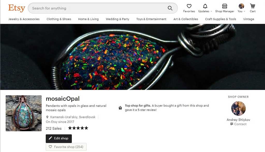
Task: Open the mosaicOpal shop avatar thumbnail
Action: point(24,113)
